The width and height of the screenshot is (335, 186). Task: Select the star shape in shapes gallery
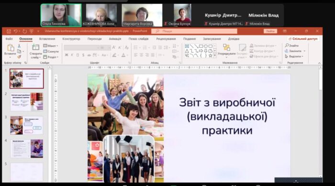(x=211, y=55)
